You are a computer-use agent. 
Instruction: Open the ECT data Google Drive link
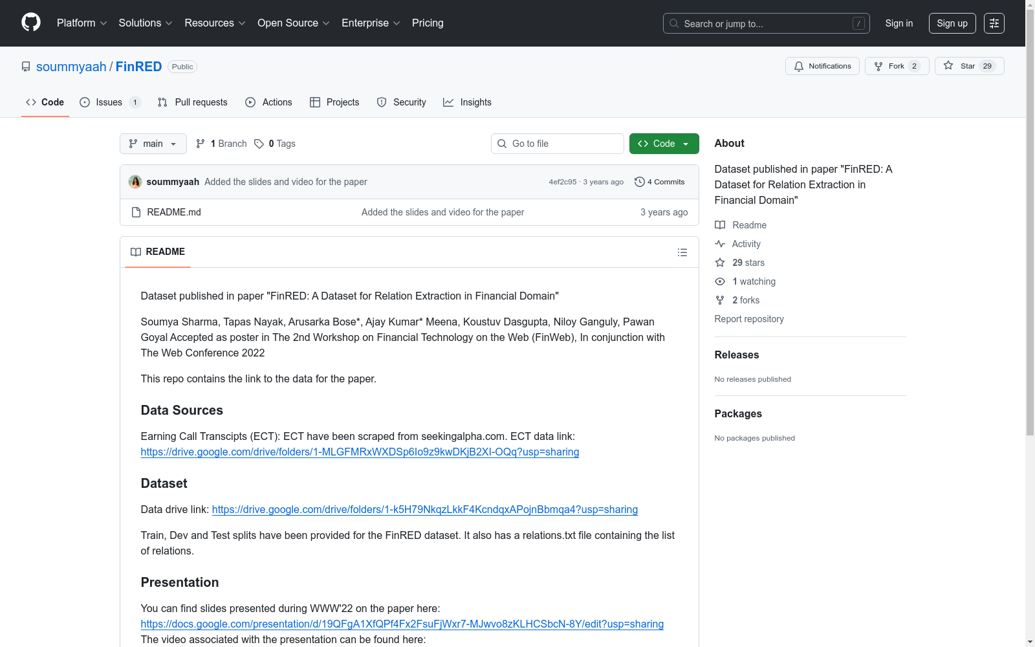[x=360, y=452]
